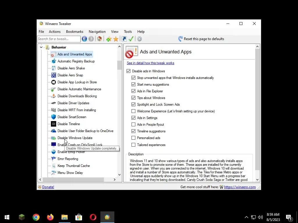This screenshot has height=223, width=298.
Task: Click the Disable Driver Updates icon
Action: coord(54,103)
